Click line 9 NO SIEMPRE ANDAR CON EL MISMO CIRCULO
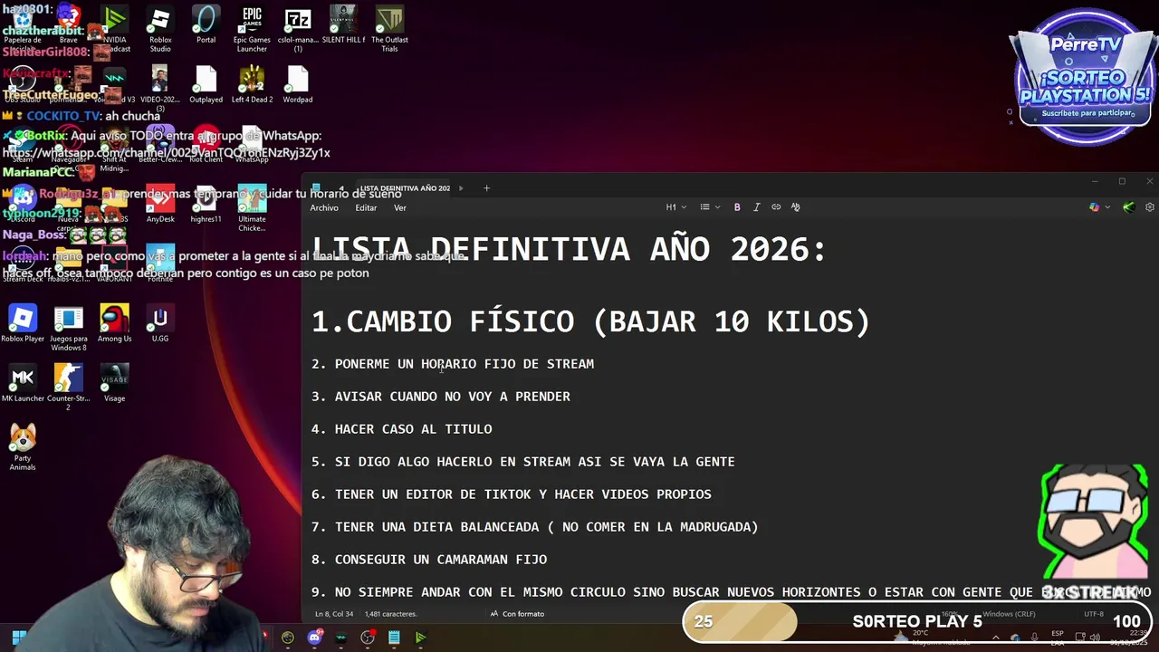Screen dimensions: 1159x652 click(x=731, y=592)
